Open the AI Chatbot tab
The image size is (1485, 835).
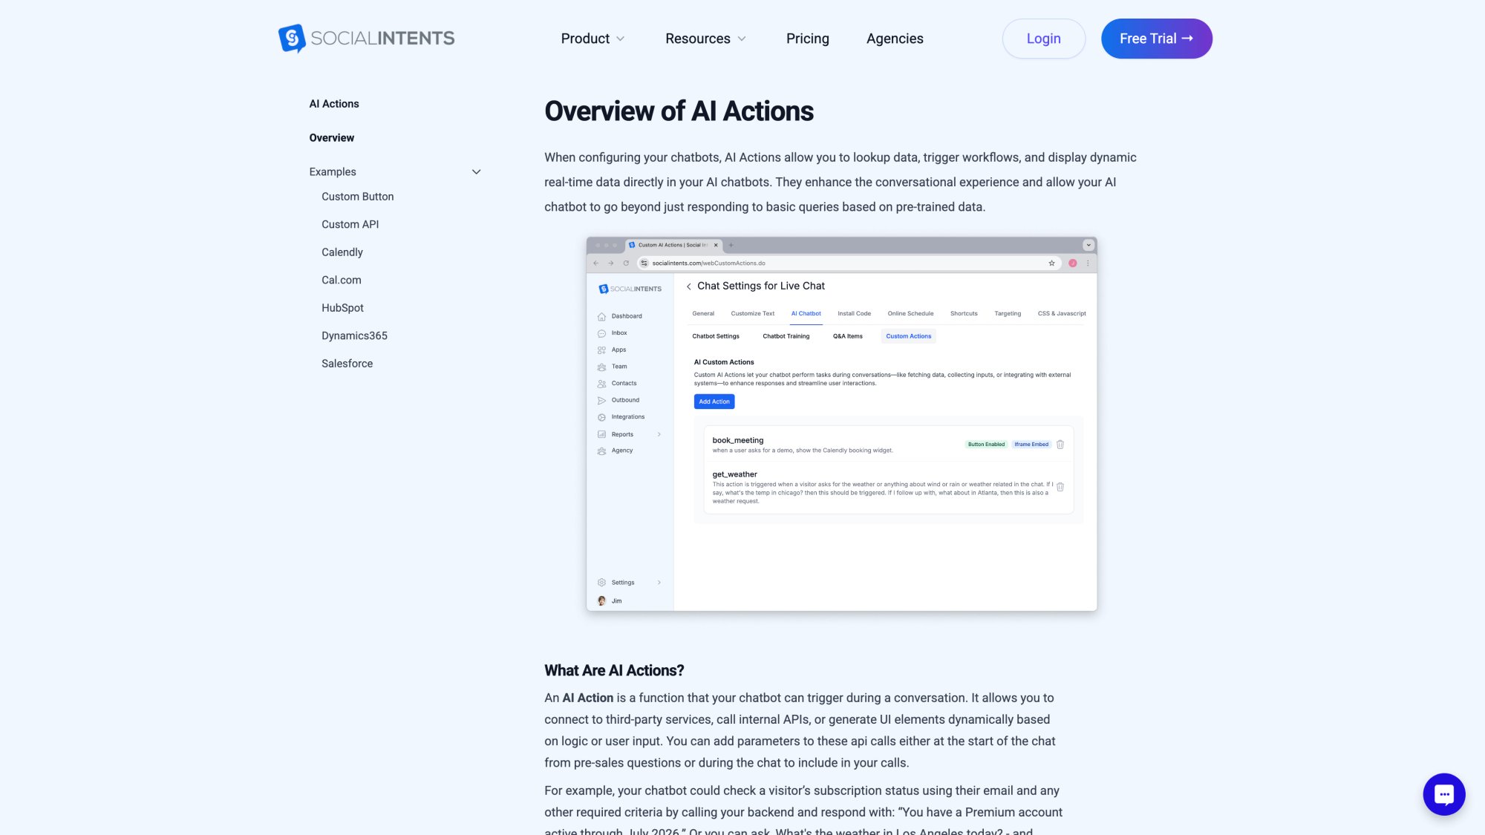tap(806, 313)
